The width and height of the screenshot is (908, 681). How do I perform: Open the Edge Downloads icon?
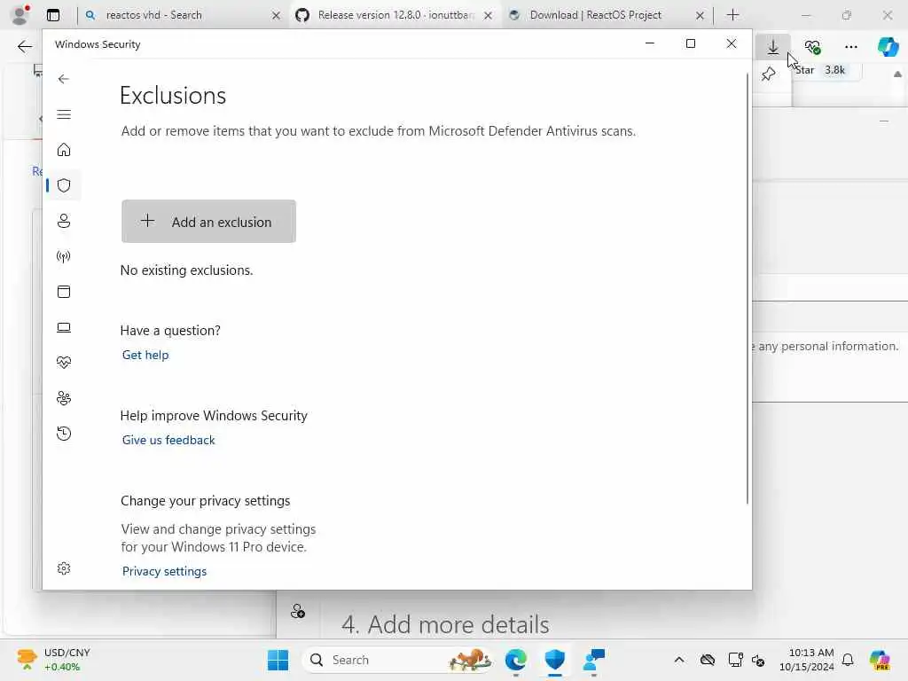(x=773, y=47)
